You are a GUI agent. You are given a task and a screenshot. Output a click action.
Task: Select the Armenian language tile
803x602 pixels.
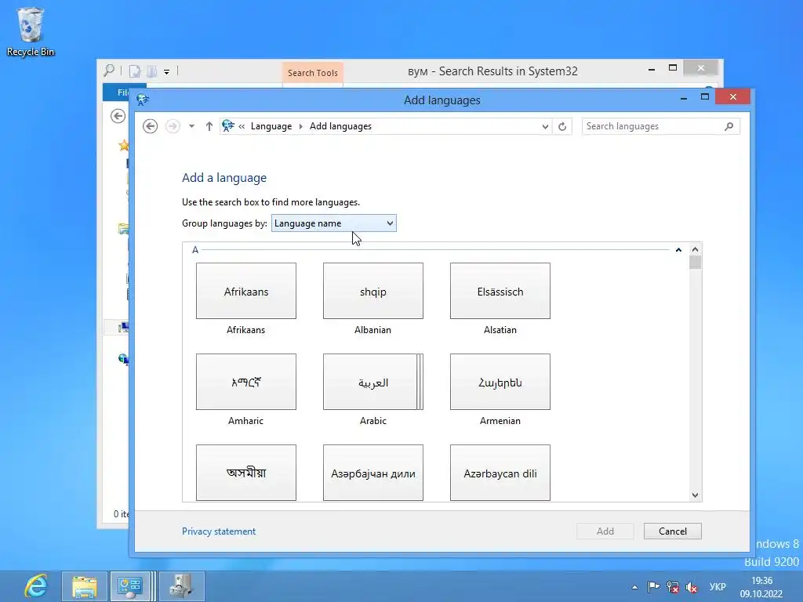[500, 382]
